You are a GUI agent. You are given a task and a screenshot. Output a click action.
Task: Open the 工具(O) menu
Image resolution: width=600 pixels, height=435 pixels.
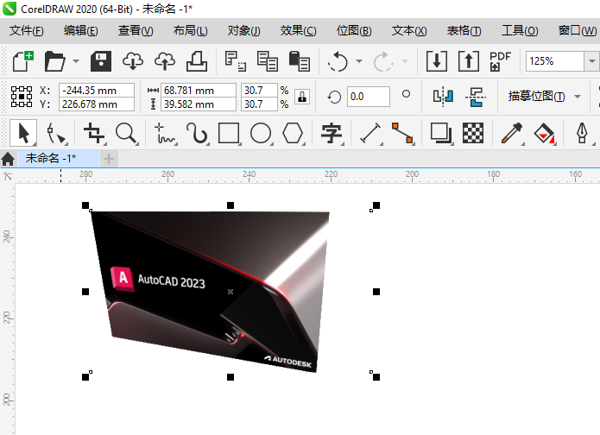point(520,30)
